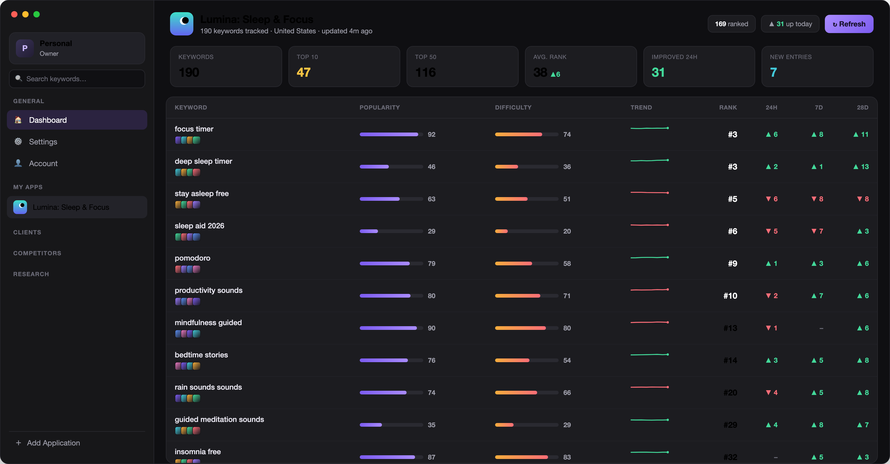Select Lumina: Sleep & Focus app in sidebar
The height and width of the screenshot is (464, 890).
pos(77,207)
